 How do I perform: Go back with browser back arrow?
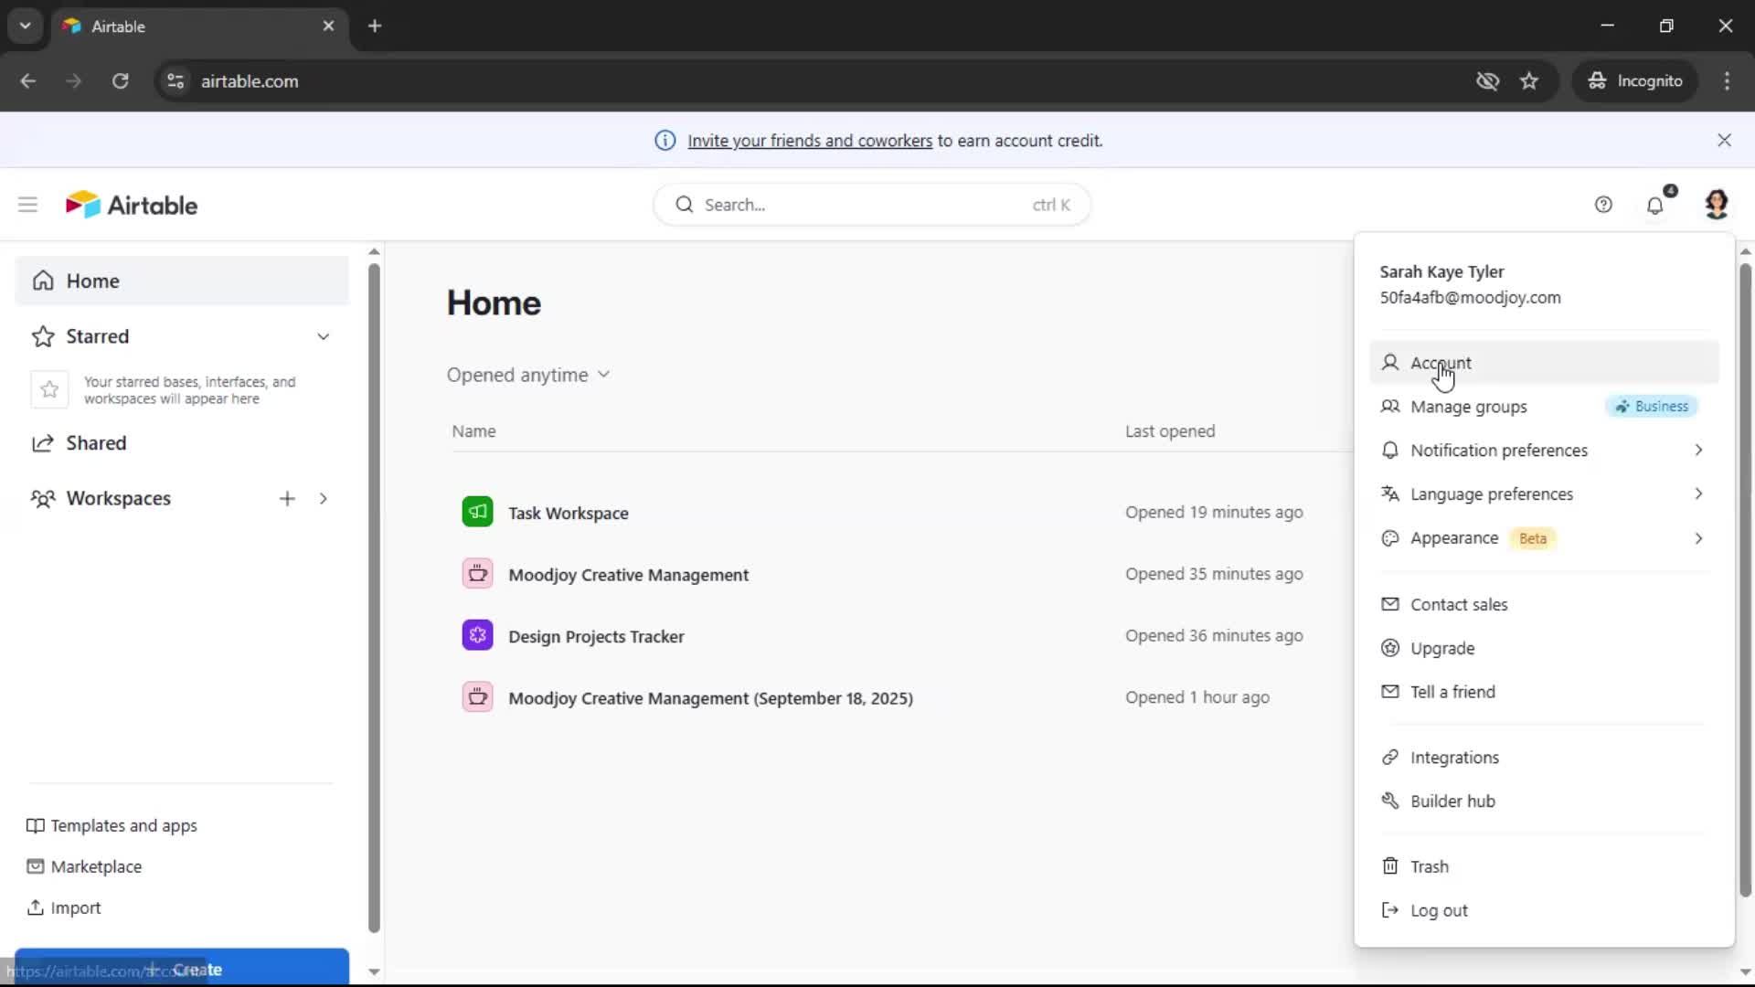pyautogui.click(x=27, y=81)
